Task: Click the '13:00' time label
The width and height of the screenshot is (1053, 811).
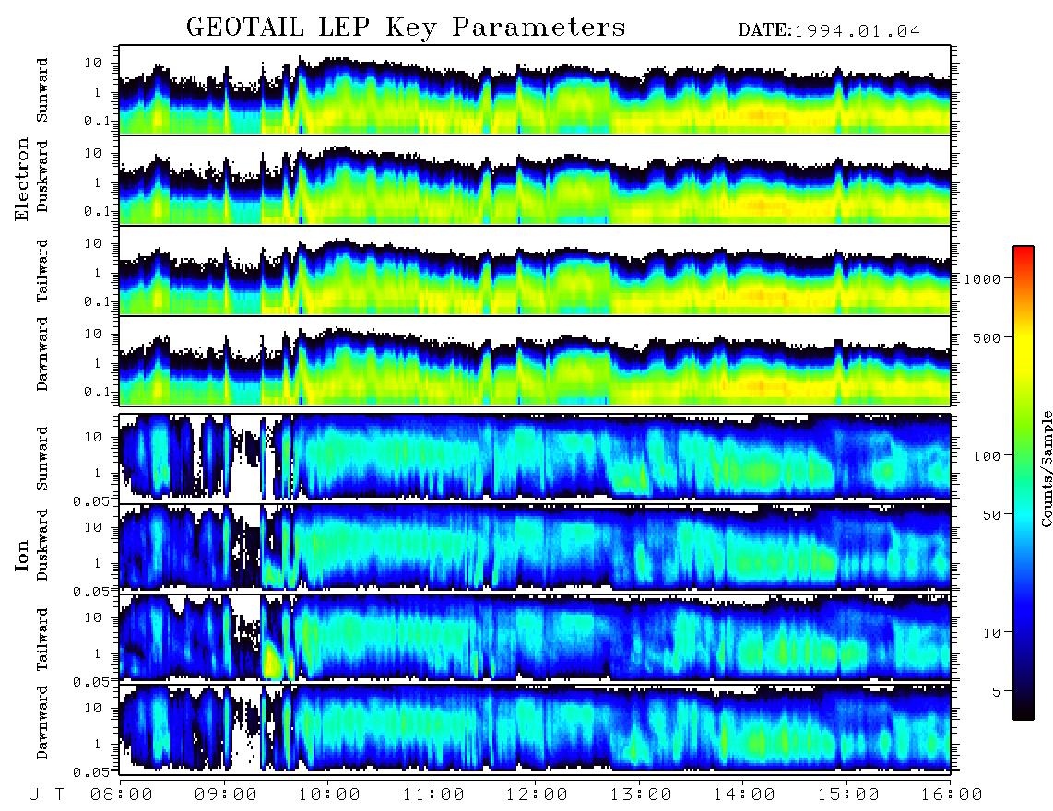Action: click(641, 794)
